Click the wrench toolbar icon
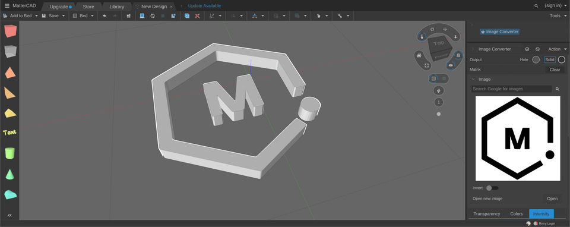The height and width of the screenshot is (227, 570). click(340, 16)
